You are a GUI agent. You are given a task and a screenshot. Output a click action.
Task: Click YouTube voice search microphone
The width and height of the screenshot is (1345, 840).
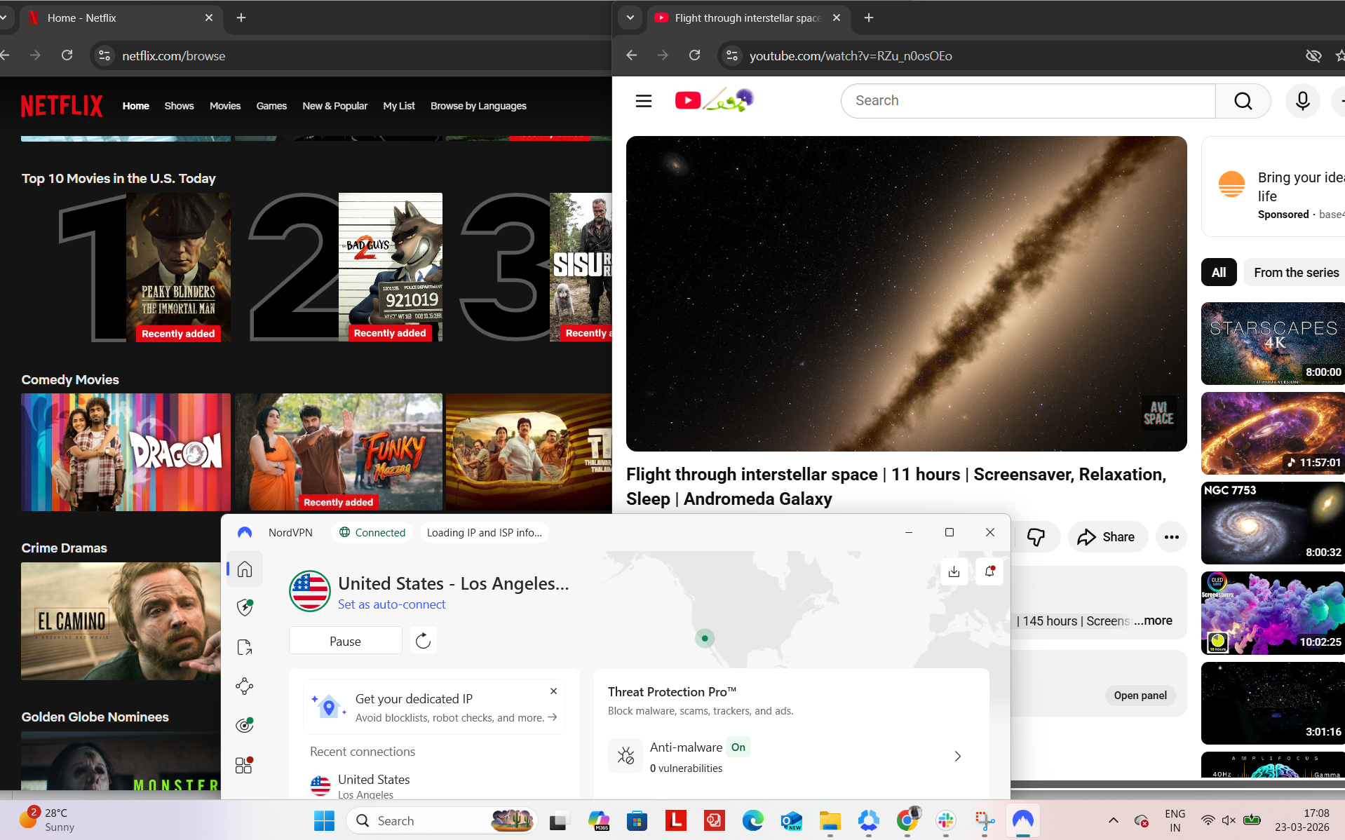(1302, 101)
